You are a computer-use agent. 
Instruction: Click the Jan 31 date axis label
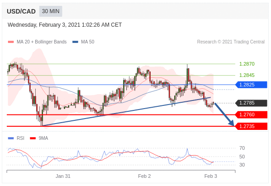click(x=63, y=176)
